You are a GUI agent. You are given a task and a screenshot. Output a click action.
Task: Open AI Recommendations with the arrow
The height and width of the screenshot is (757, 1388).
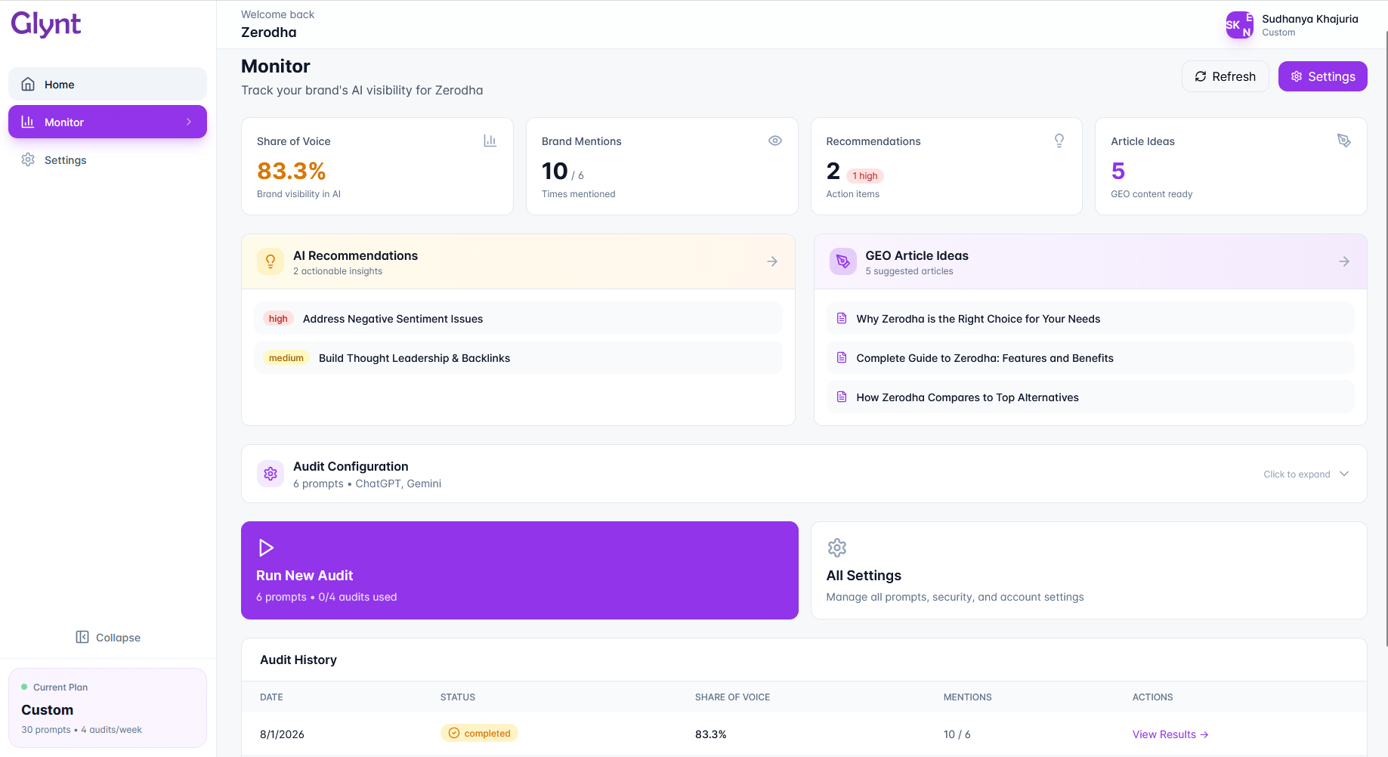coord(771,261)
